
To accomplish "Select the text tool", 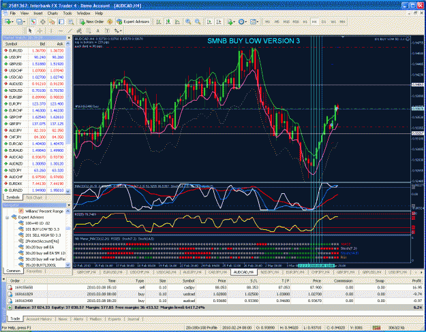I will click(x=98, y=31).
